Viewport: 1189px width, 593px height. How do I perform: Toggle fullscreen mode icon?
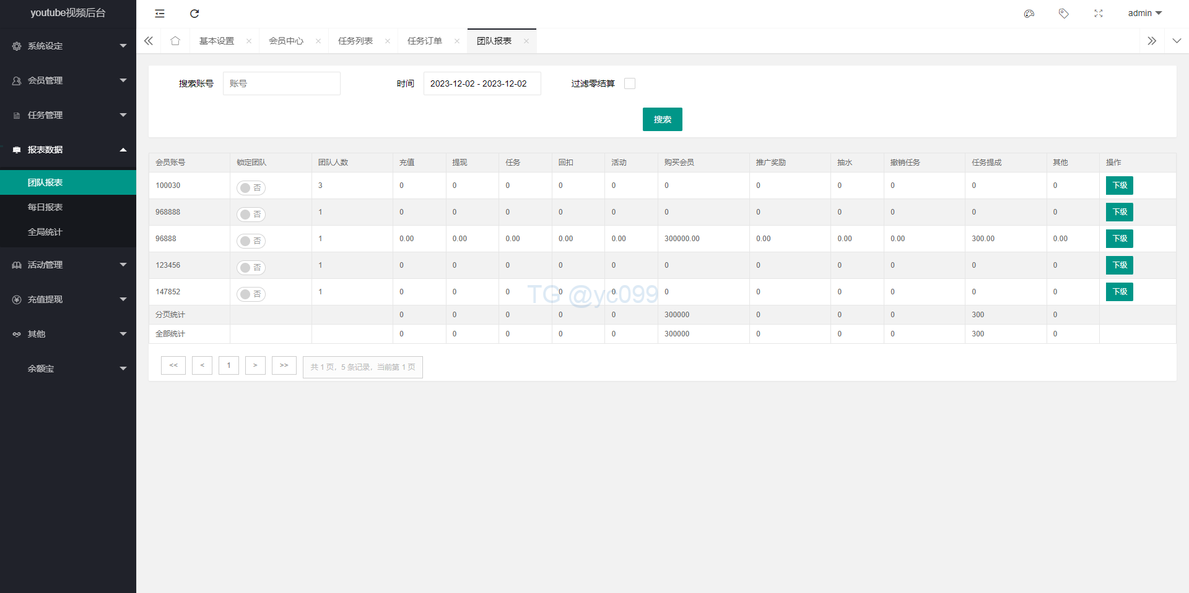coord(1099,14)
